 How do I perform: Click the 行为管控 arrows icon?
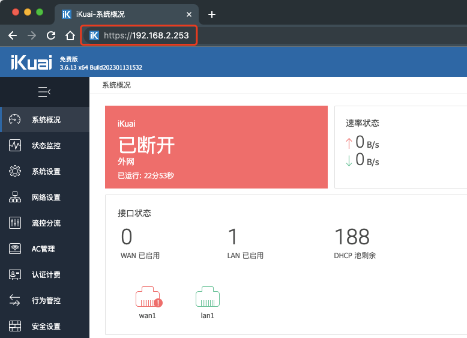(14, 300)
